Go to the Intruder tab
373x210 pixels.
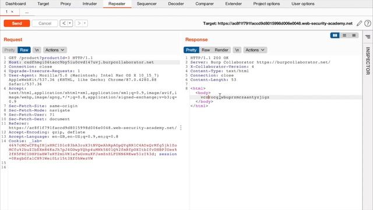tap(90, 4)
